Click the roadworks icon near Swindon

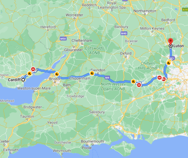92,73
